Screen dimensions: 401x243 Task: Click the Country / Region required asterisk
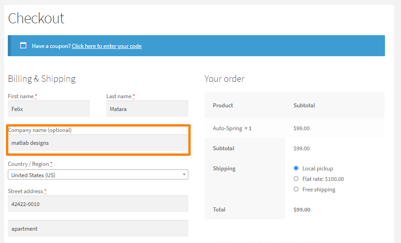pyautogui.click(x=51, y=164)
